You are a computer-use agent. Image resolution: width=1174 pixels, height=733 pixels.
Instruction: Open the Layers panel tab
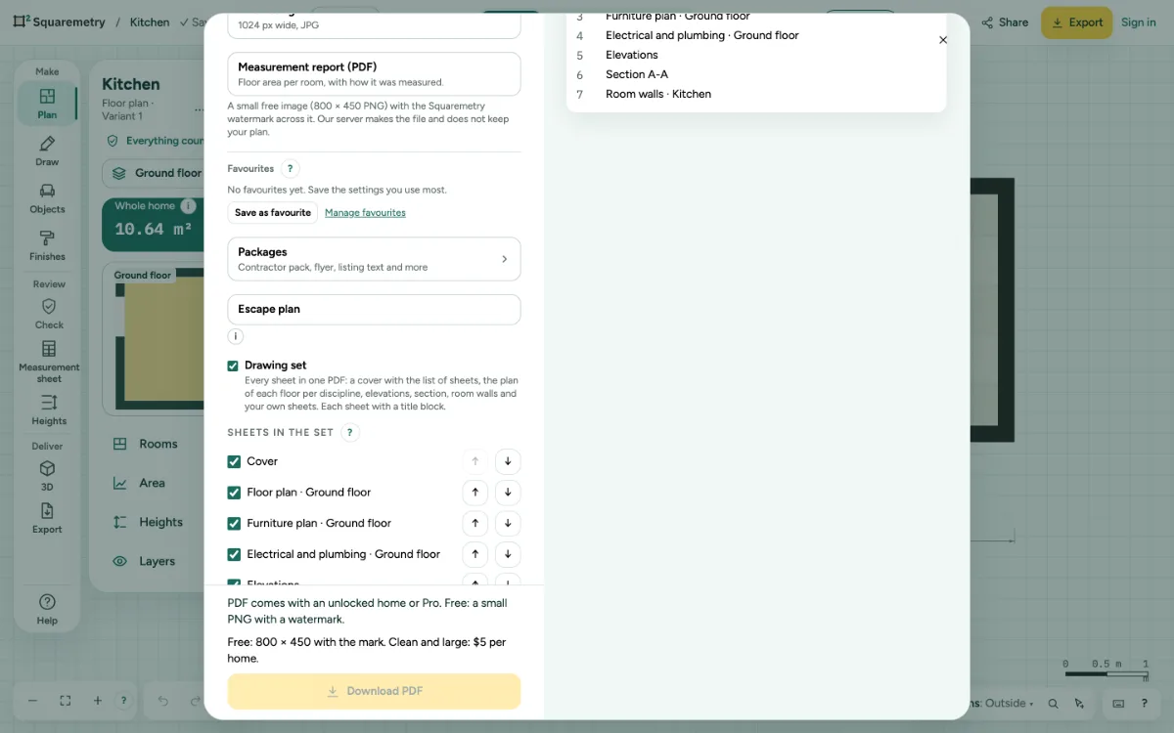[145, 561]
